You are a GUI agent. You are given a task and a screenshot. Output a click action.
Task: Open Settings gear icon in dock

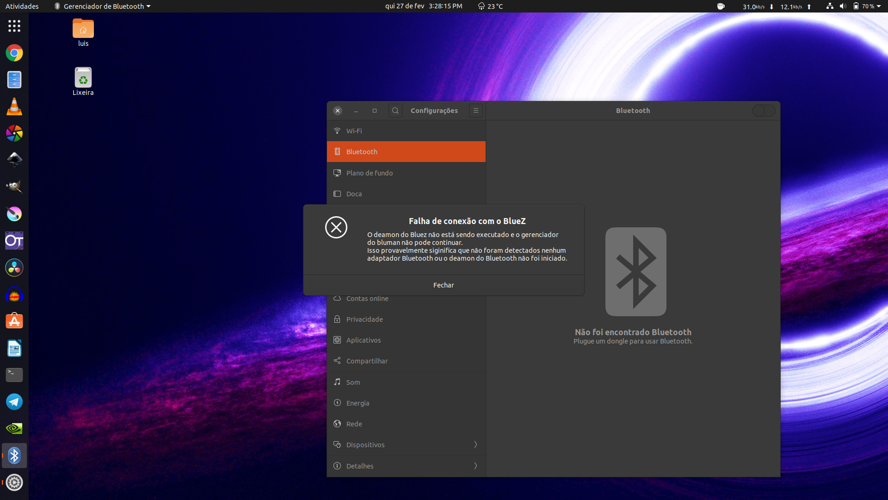tap(14, 482)
